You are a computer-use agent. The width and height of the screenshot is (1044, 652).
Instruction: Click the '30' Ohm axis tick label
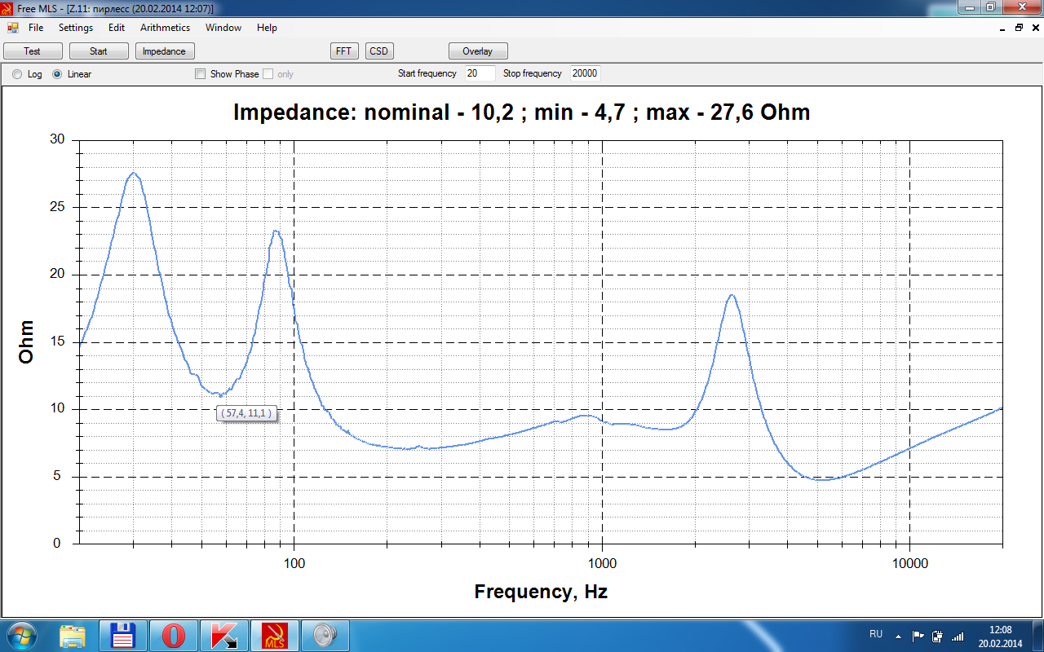[x=57, y=139]
